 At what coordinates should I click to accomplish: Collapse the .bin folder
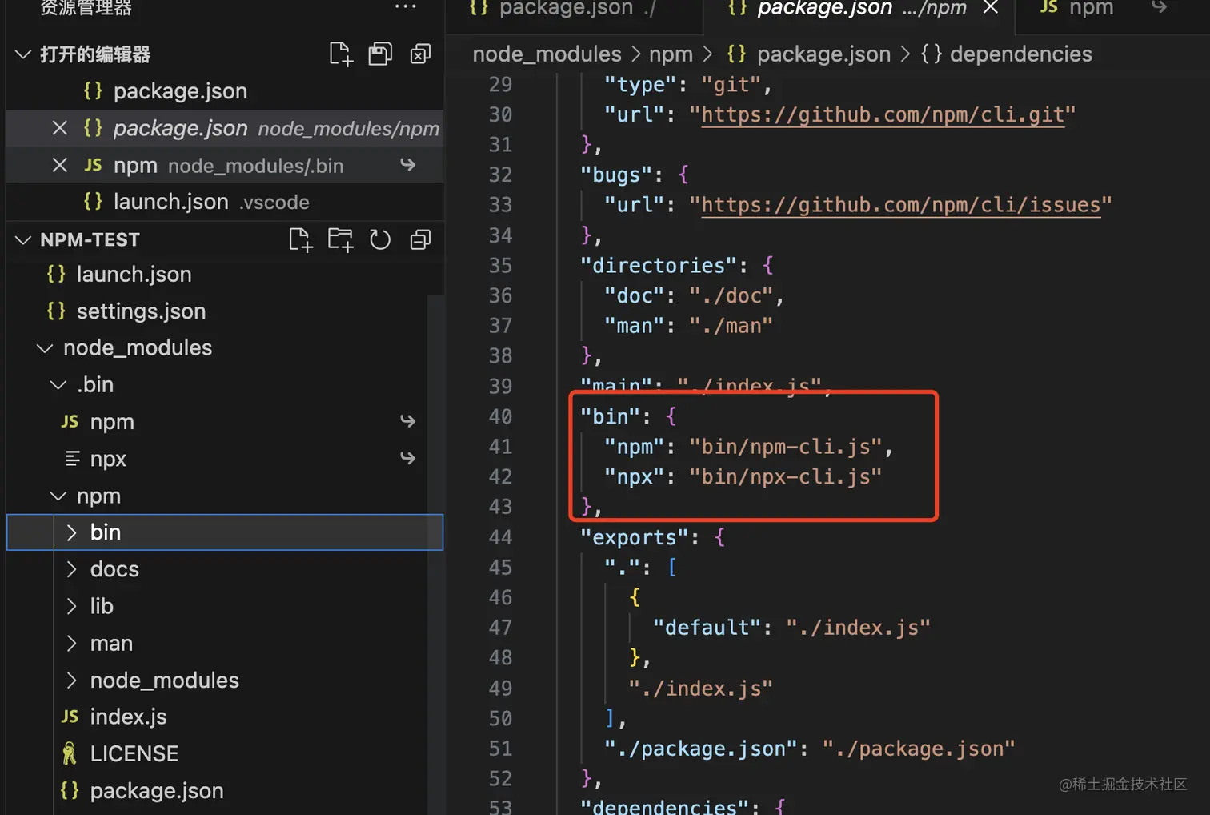click(x=58, y=385)
